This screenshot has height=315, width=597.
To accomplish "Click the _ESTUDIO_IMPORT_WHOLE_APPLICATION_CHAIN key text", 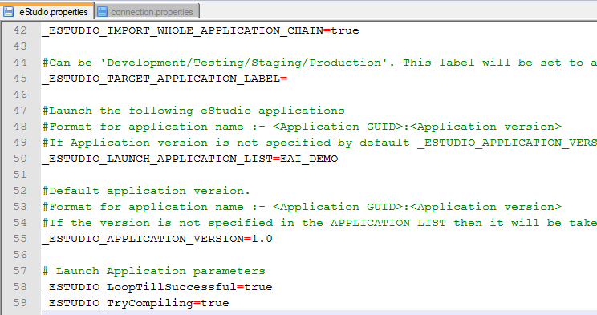I will coord(182,30).
